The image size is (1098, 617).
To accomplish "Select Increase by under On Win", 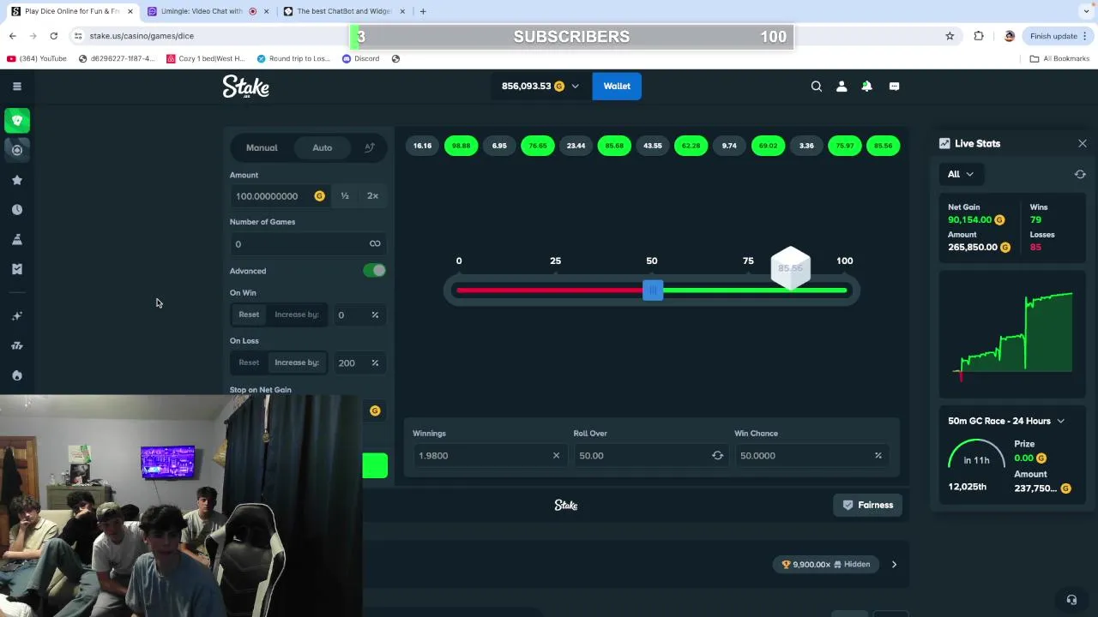I will point(297,314).
